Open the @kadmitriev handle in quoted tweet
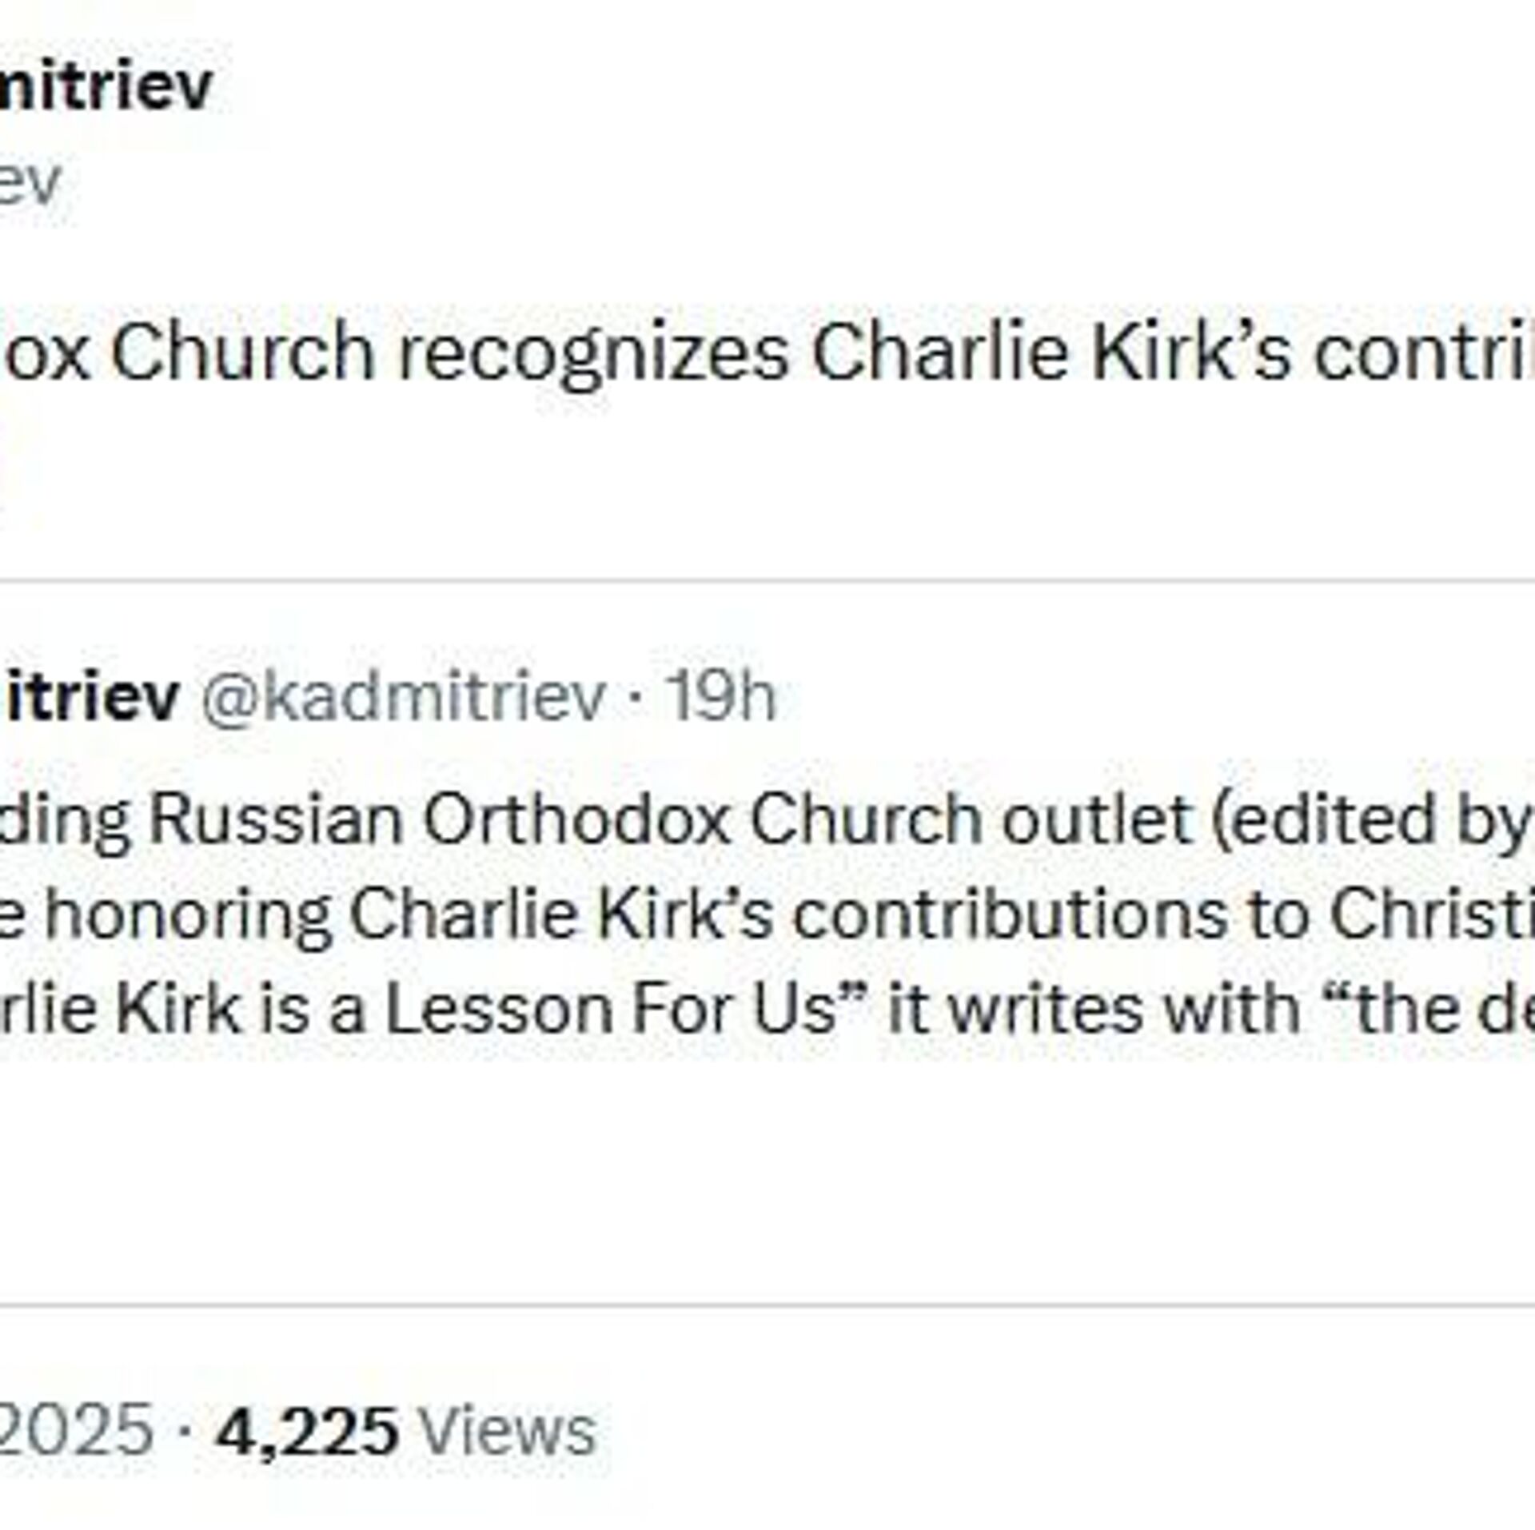 coord(402,696)
